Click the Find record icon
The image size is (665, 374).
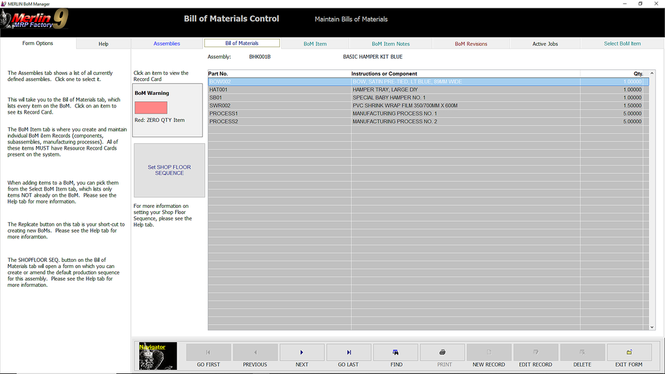click(x=396, y=353)
